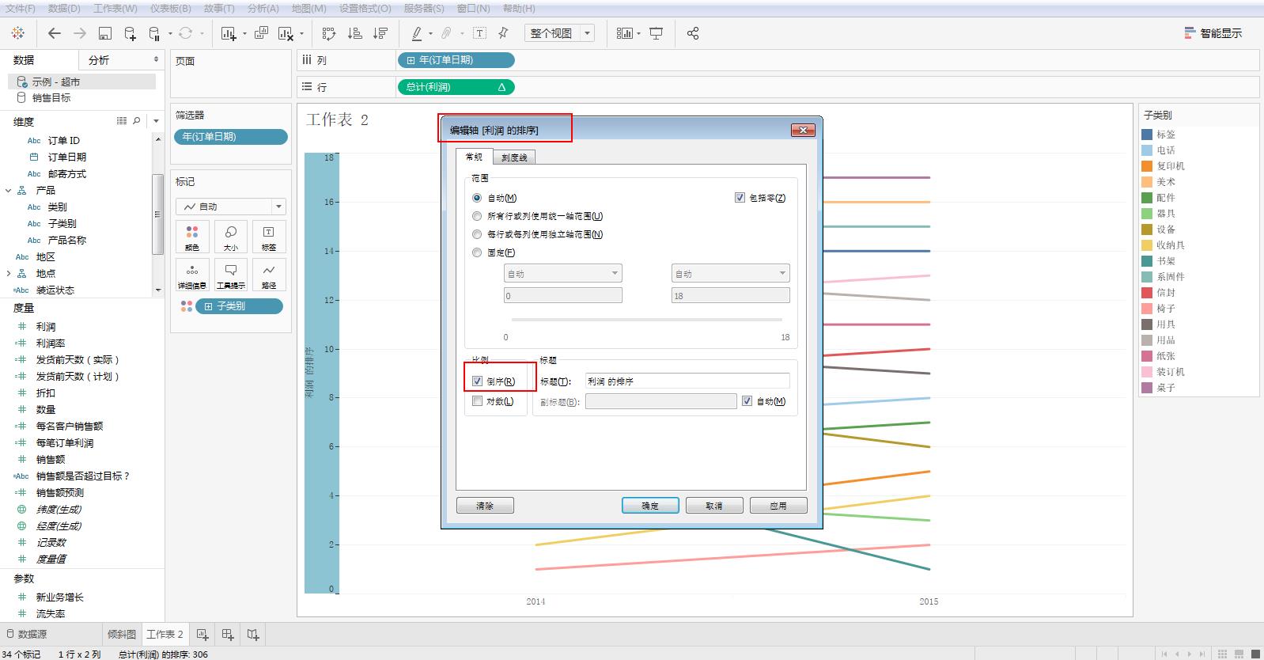The width and height of the screenshot is (1264, 660).
Task: Expand the 地点 hierarchy in Dimensions
Action: (x=9, y=273)
